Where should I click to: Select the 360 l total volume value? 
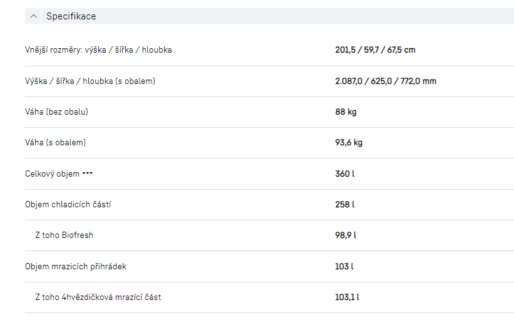pyautogui.click(x=345, y=173)
